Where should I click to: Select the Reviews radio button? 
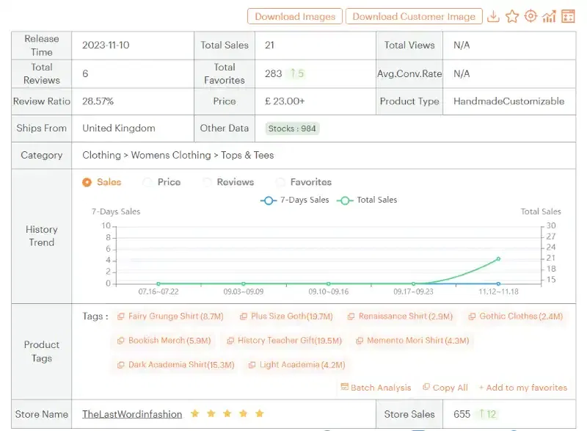[207, 182]
